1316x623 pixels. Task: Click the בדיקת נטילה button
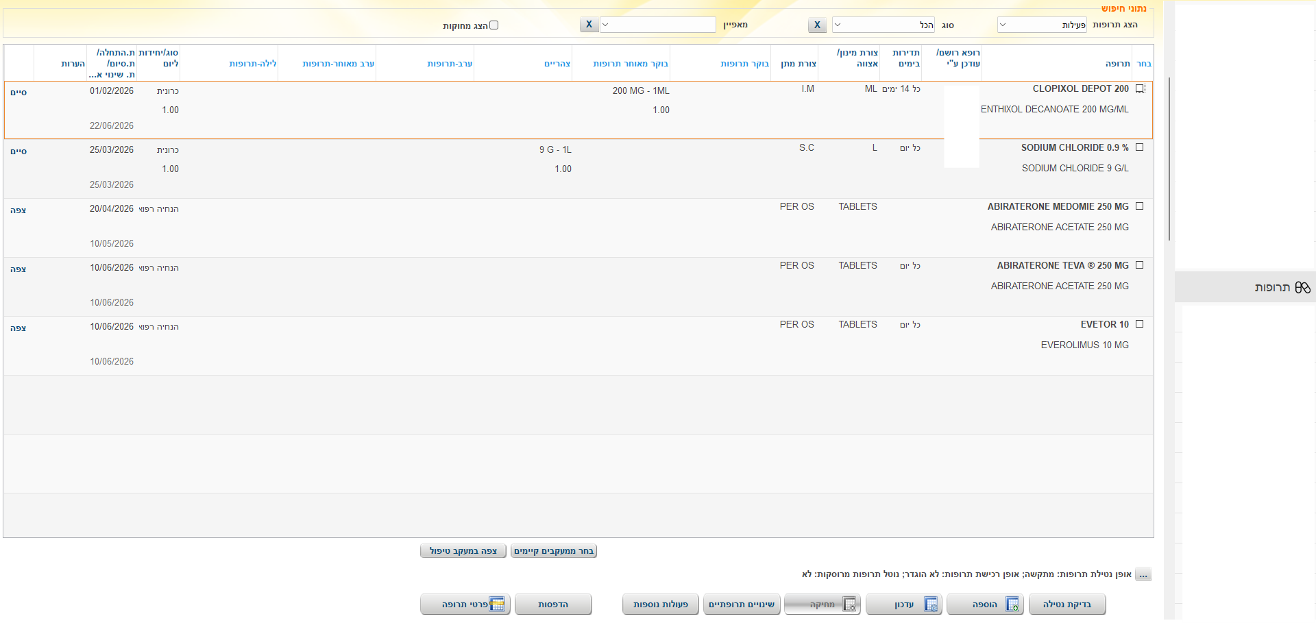point(1067,604)
